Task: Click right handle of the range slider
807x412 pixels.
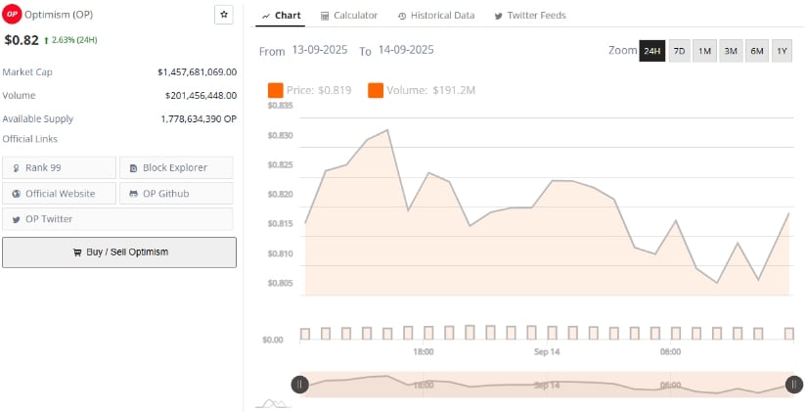Action: point(793,385)
